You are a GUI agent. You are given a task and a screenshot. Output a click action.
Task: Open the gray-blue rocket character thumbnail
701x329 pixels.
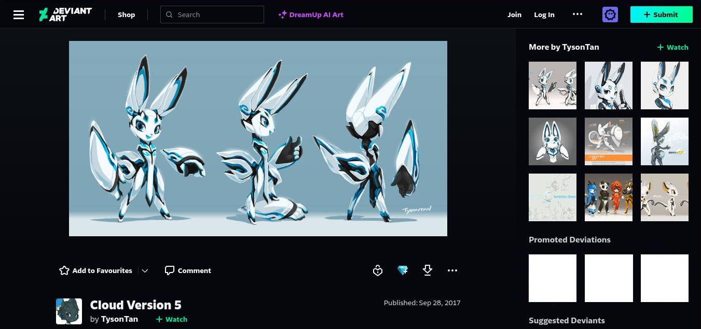pos(665,141)
